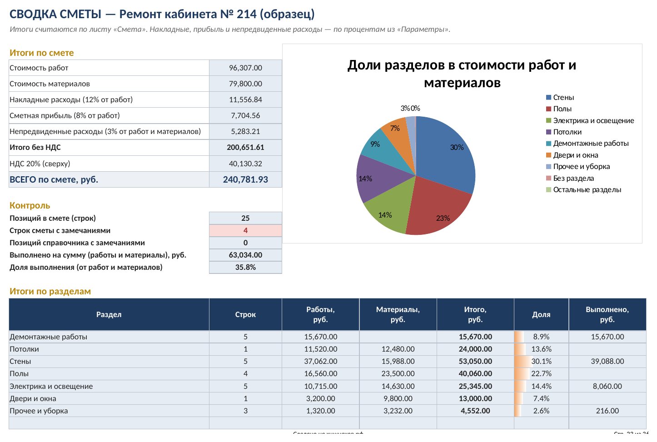Click the "Итоги по разделам" heading
The height and width of the screenshot is (442, 657).
coord(50,291)
